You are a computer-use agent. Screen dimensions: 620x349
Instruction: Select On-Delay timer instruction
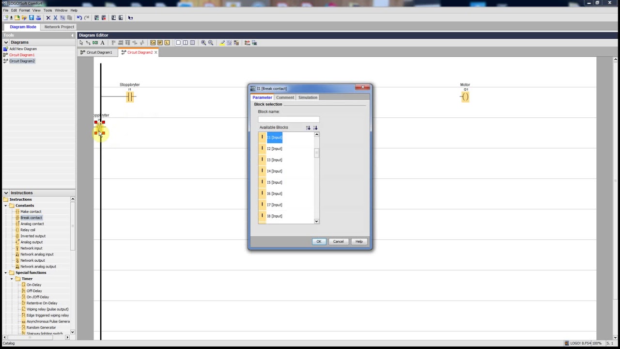(34, 285)
